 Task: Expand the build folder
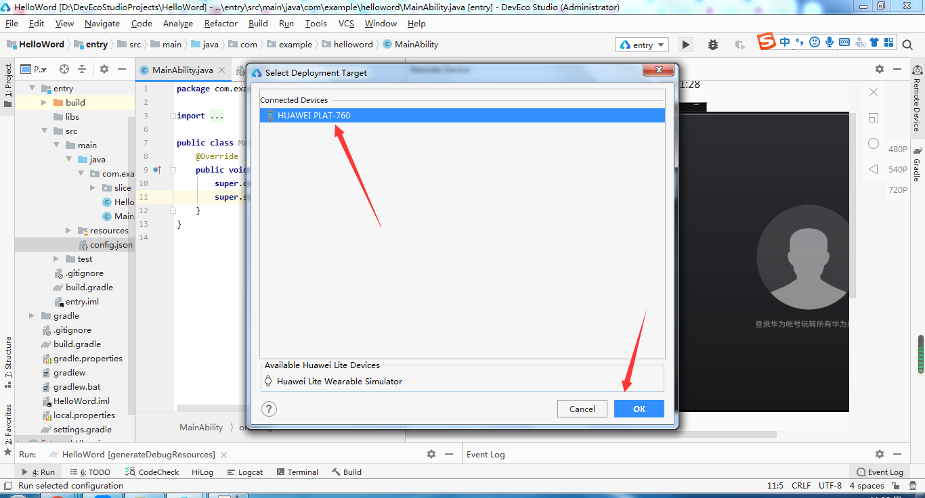tap(44, 103)
